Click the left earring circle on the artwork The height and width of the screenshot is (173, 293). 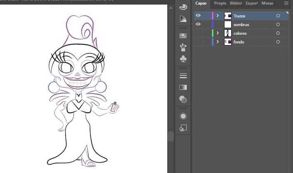coord(54,87)
